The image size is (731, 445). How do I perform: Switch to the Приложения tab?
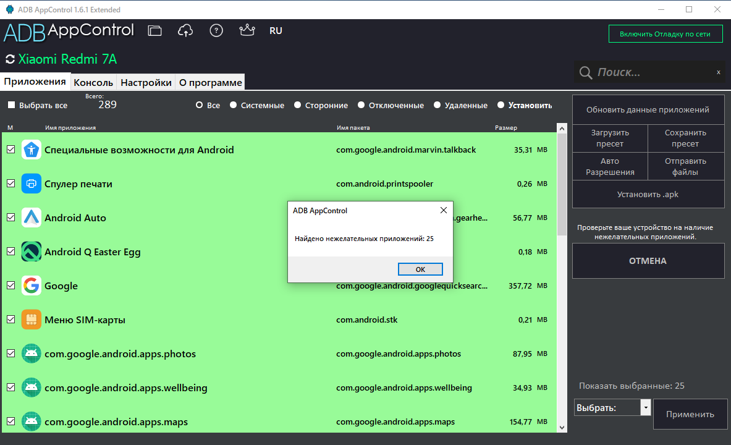[x=35, y=82]
